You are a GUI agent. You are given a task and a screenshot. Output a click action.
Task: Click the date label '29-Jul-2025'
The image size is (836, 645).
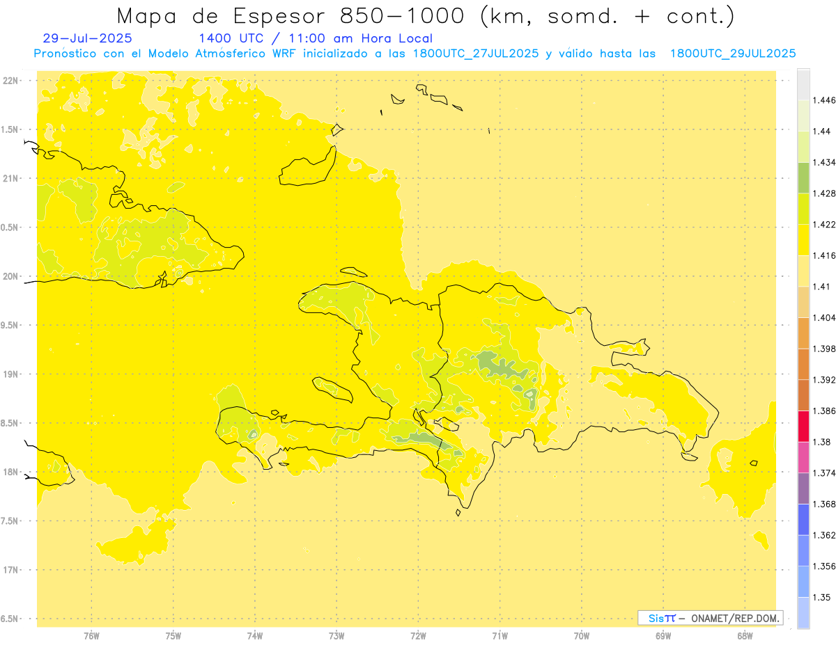coord(87,38)
